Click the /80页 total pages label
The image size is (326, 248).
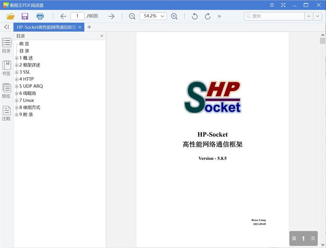93,16
